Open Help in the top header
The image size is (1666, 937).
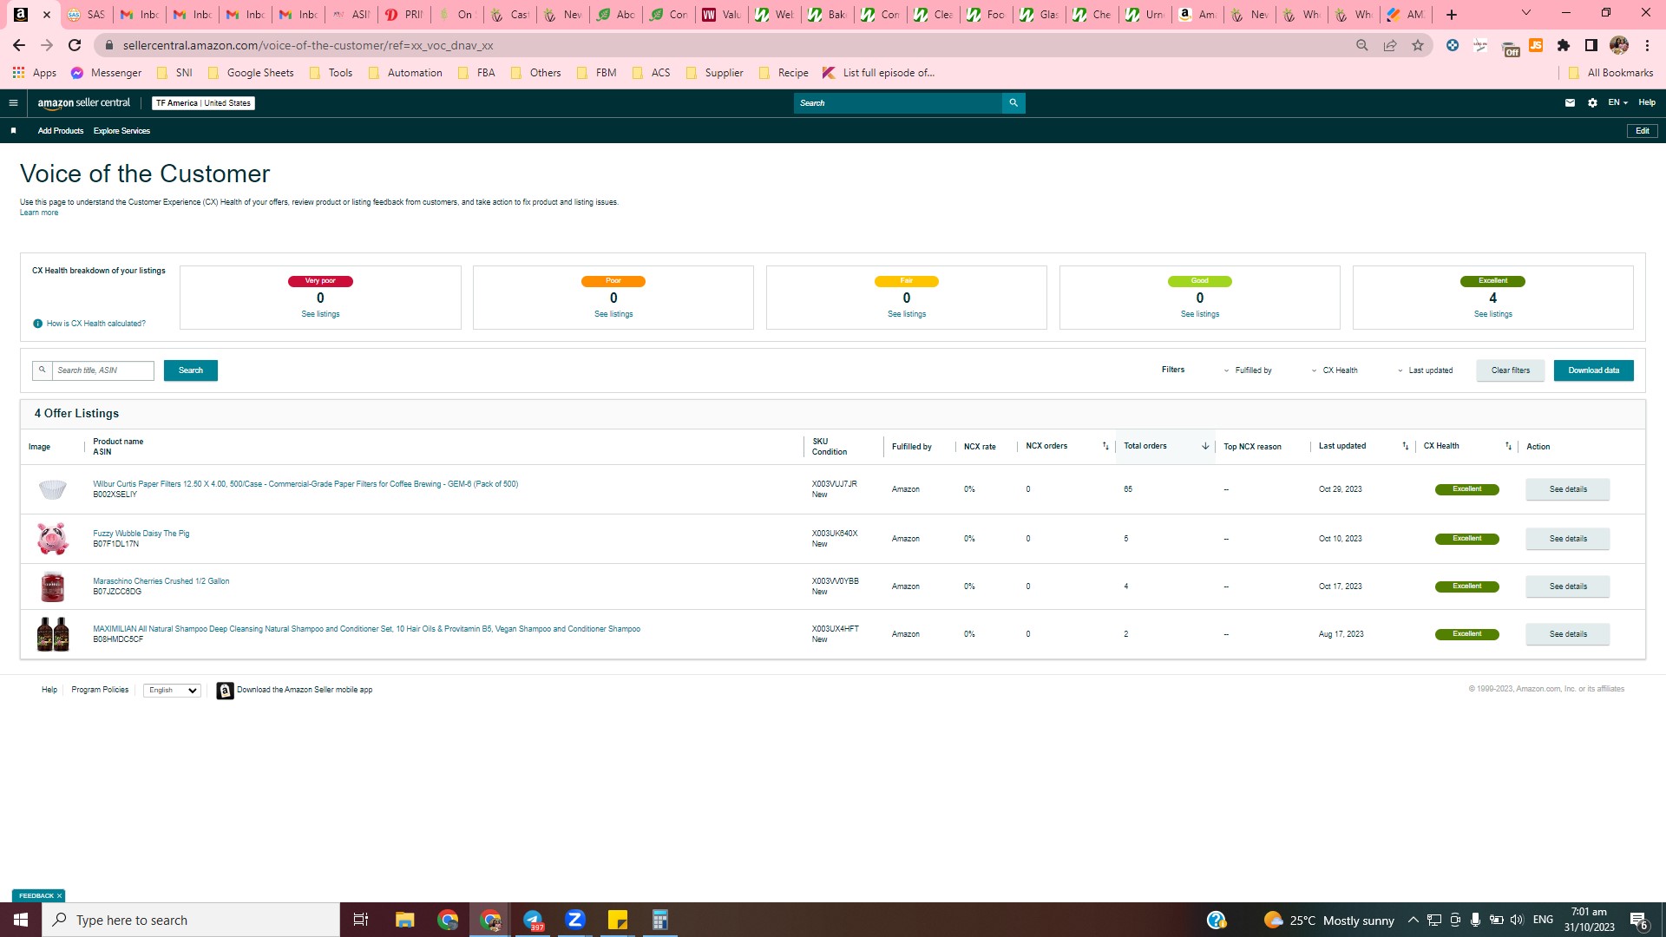[1647, 103]
